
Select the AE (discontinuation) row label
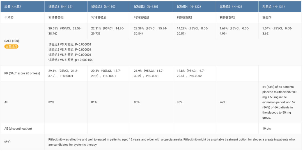click(x=18, y=128)
